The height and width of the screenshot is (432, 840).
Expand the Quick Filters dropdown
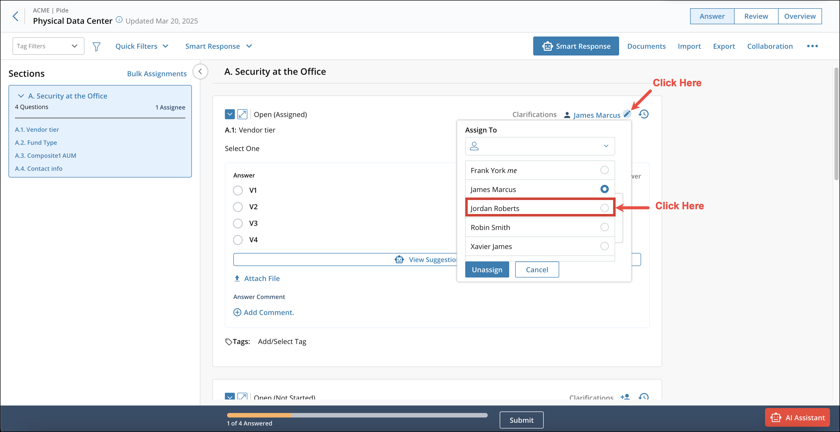point(142,46)
